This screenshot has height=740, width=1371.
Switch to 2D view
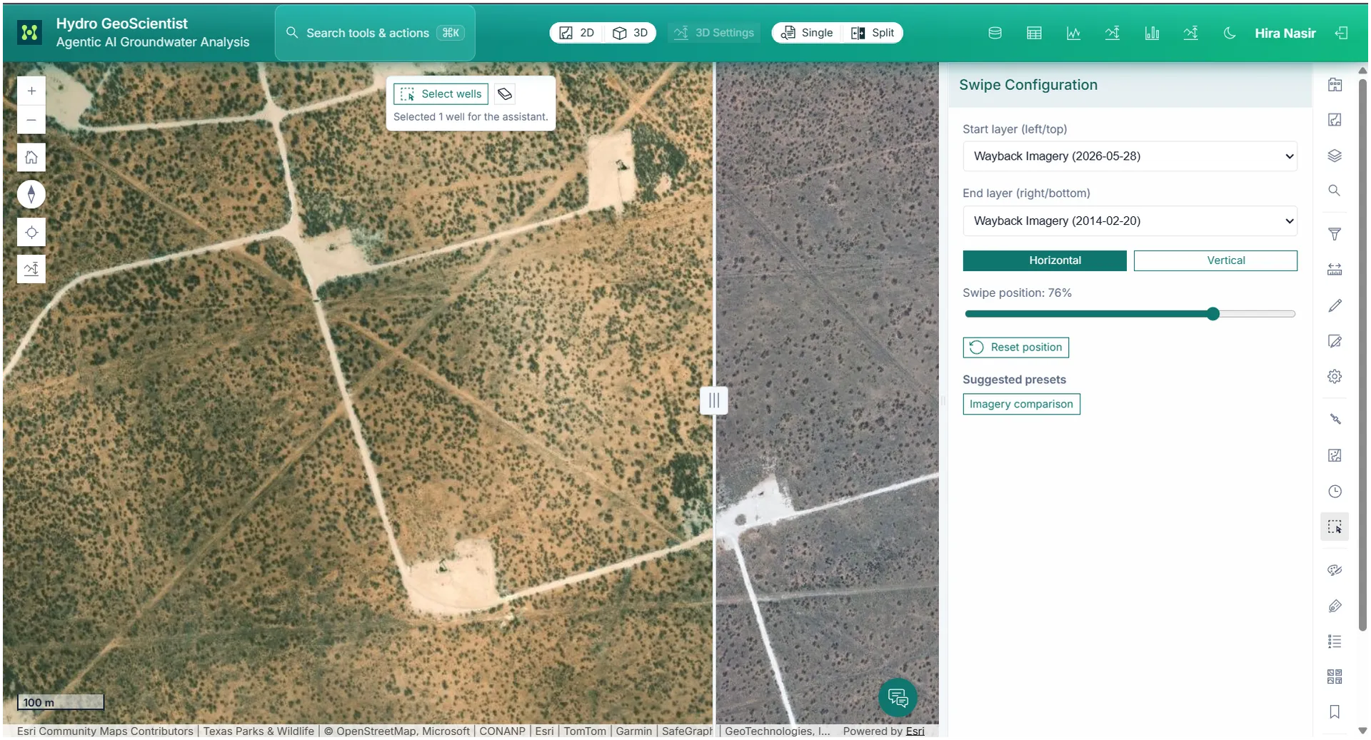pos(577,33)
